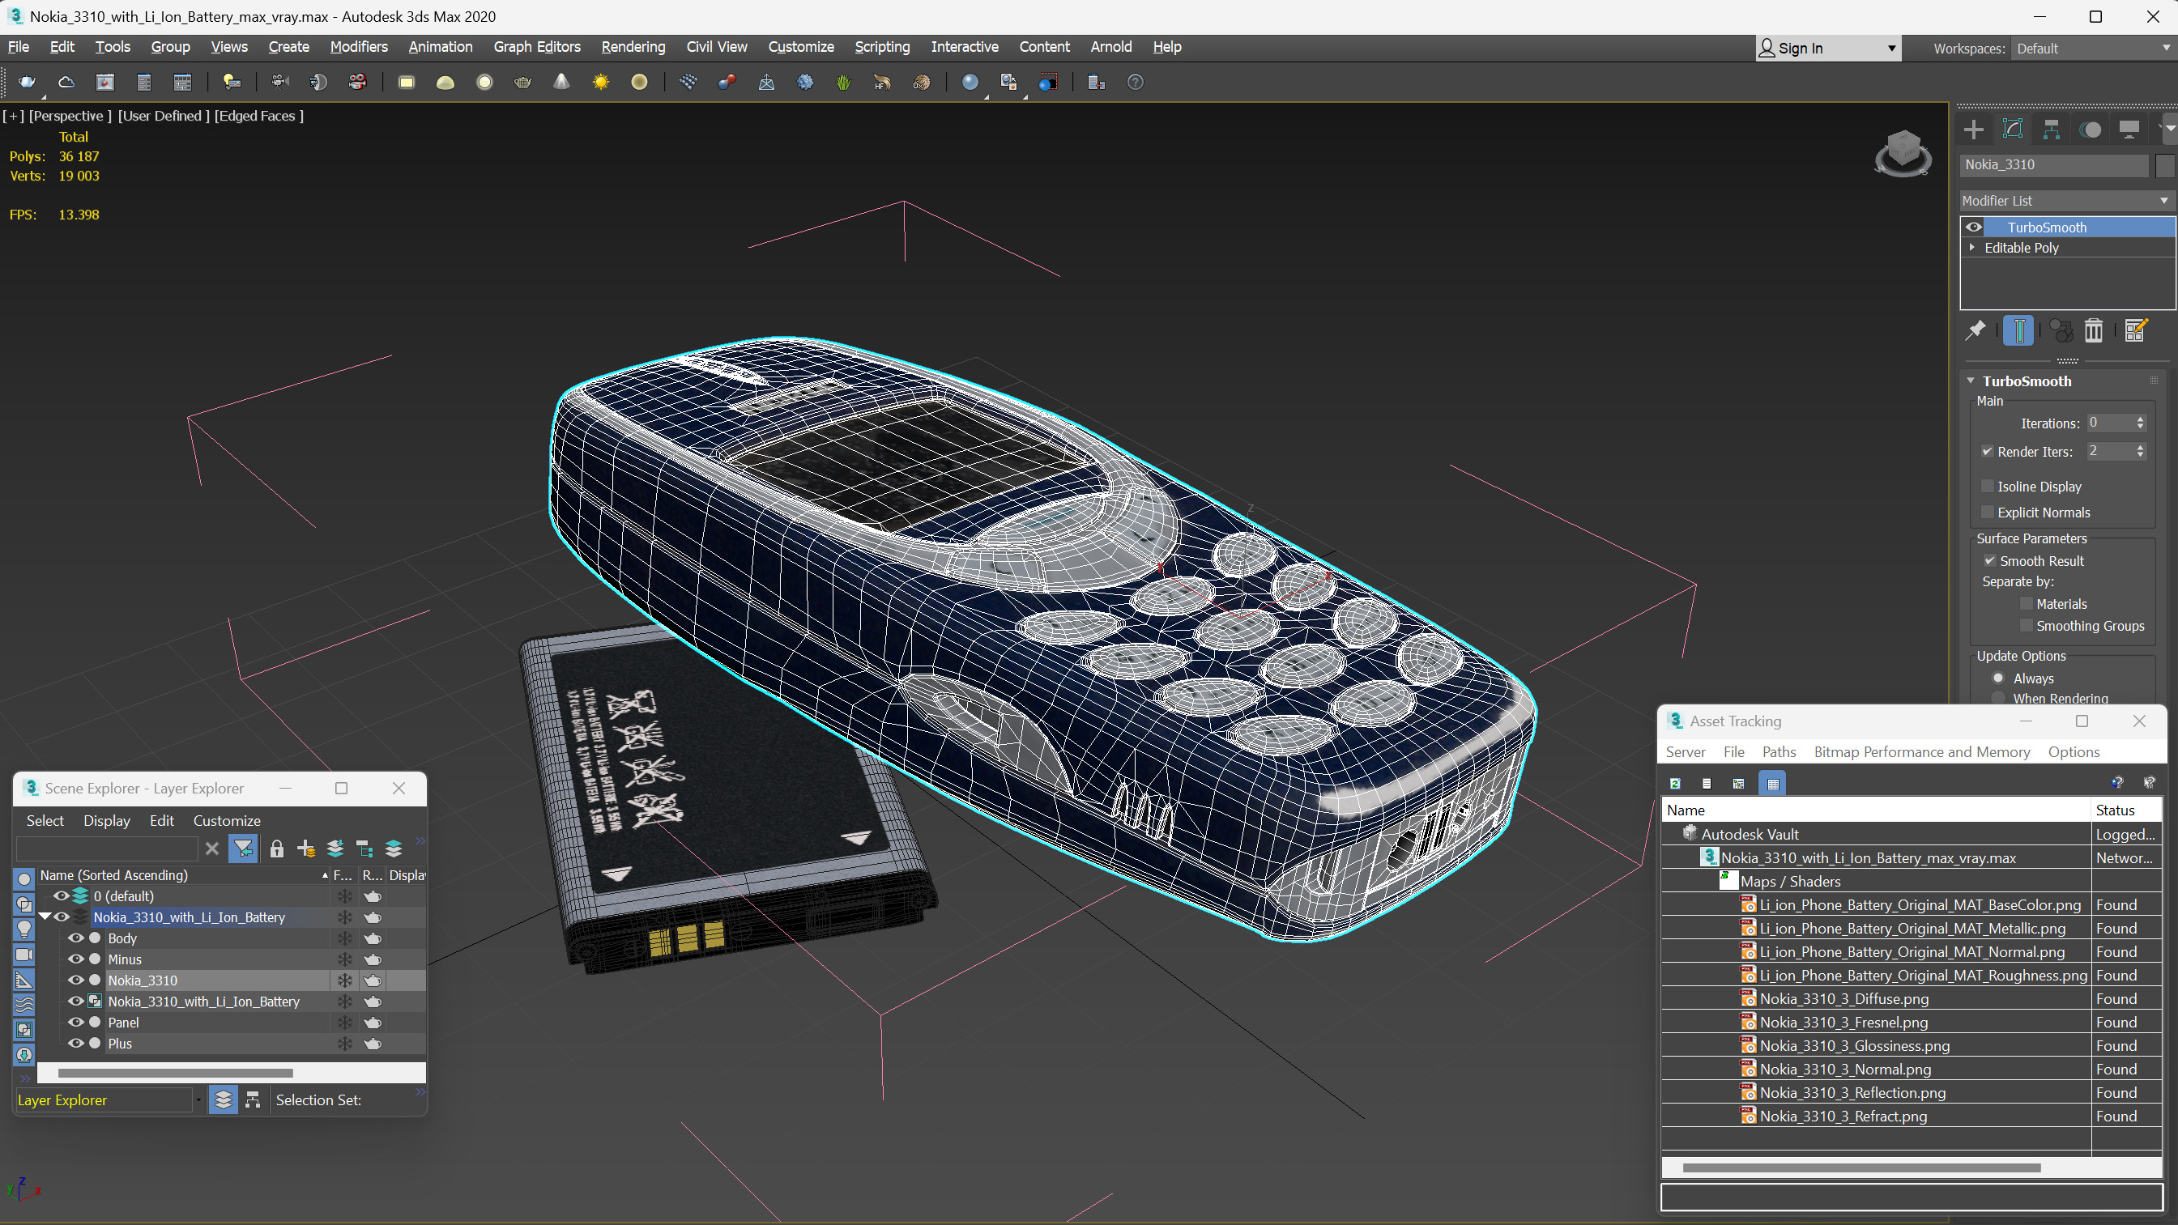Collapse the TurboSmooth rollout
Image resolution: width=2178 pixels, height=1225 pixels.
pyautogui.click(x=1971, y=381)
